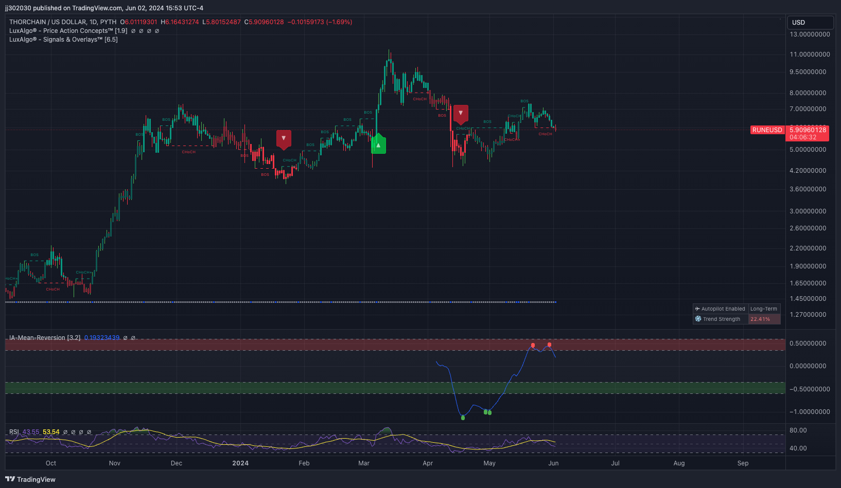Click the red sell signal marker in April

click(461, 114)
